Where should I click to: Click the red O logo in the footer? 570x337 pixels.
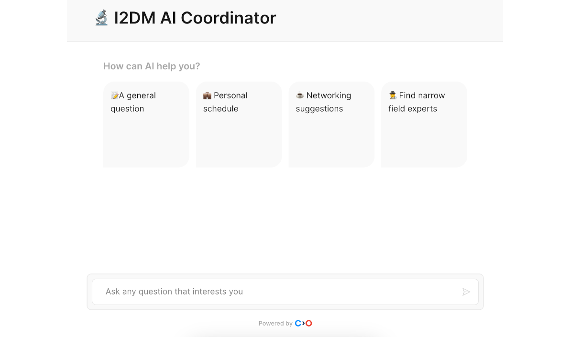click(309, 323)
